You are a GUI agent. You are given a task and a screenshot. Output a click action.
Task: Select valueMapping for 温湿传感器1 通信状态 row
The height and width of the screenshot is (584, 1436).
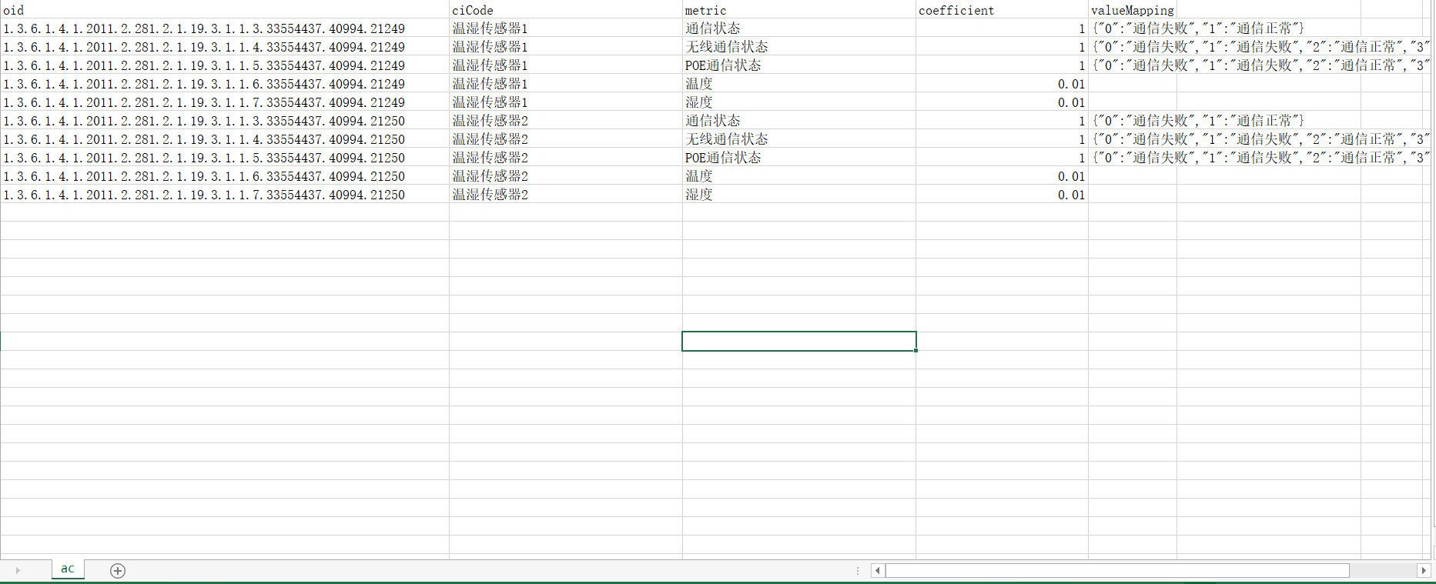point(1133,28)
